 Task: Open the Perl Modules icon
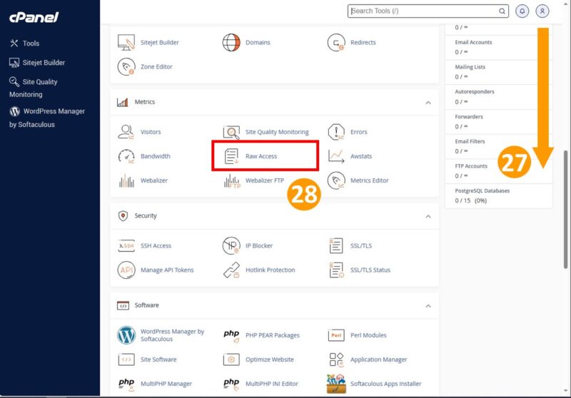(335, 335)
